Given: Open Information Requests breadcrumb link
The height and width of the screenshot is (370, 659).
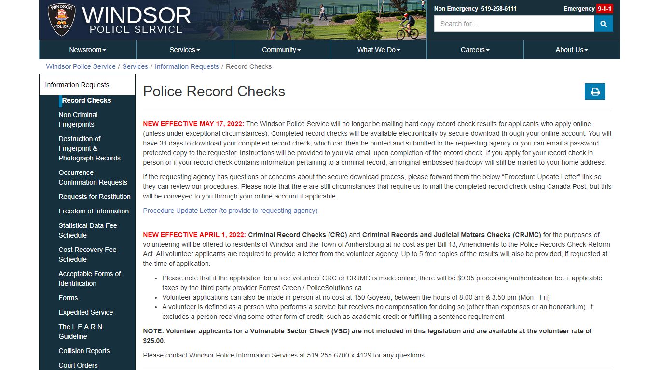Looking at the screenshot, I should pos(187,66).
